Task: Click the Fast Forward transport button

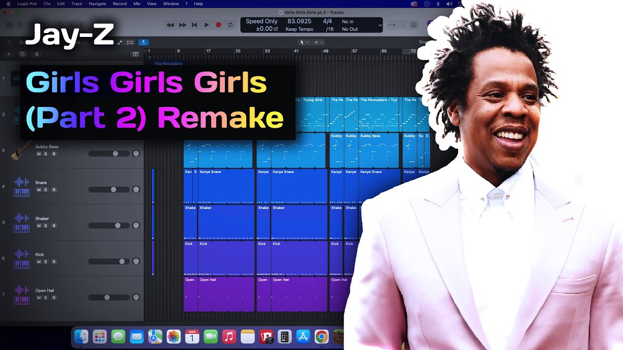Action: (x=183, y=25)
